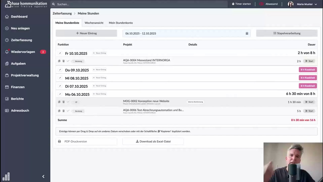Open Projektverwaltung in the sidebar
The height and width of the screenshot is (182, 323).
(25, 75)
